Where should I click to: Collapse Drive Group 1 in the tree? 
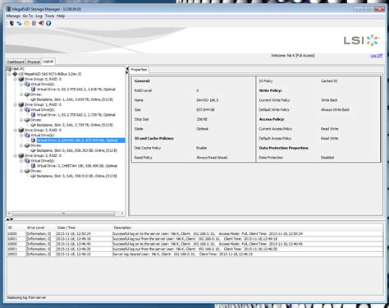pyautogui.click(x=16, y=104)
